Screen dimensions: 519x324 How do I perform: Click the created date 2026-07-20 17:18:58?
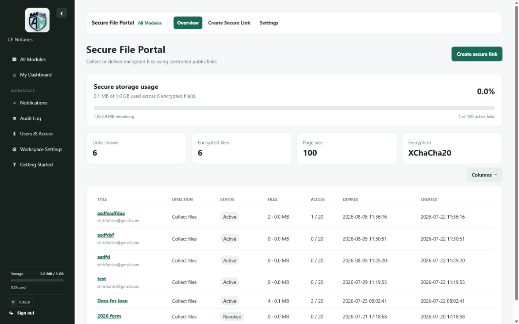[443, 317]
